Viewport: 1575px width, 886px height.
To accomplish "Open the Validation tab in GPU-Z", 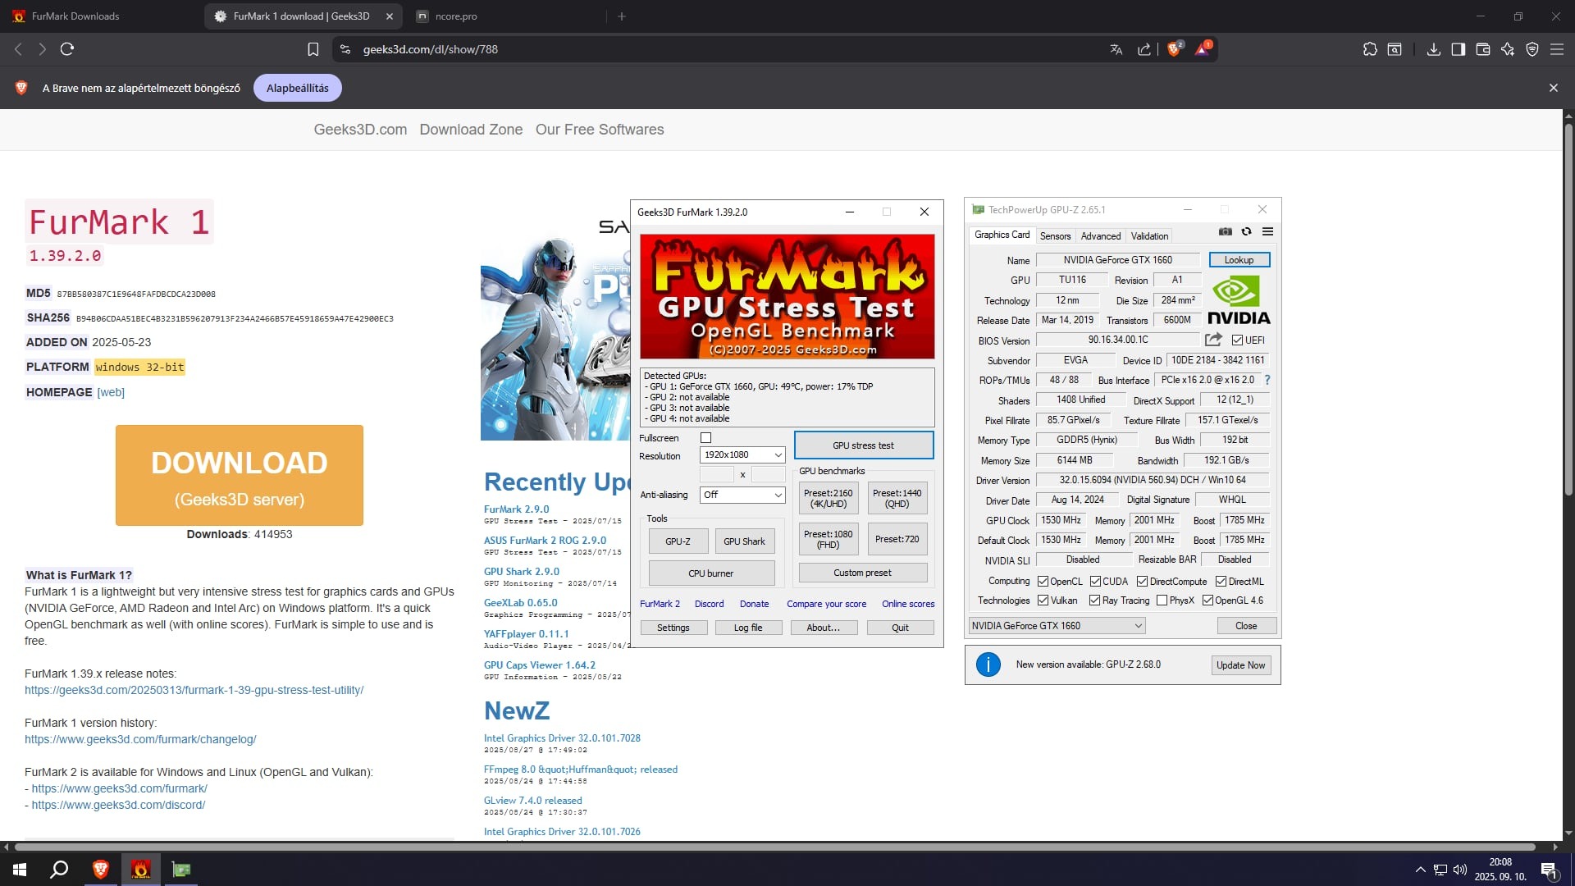I will pyautogui.click(x=1148, y=236).
